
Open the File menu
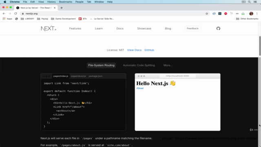pos(25,2)
